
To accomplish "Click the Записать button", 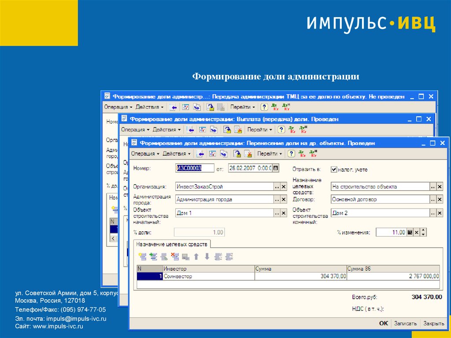I will [x=405, y=323].
